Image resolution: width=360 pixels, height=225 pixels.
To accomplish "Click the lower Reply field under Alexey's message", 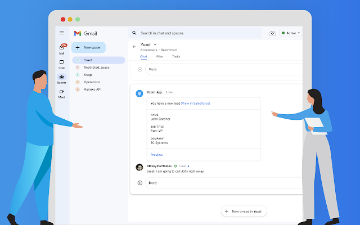I will click(x=224, y=183).
